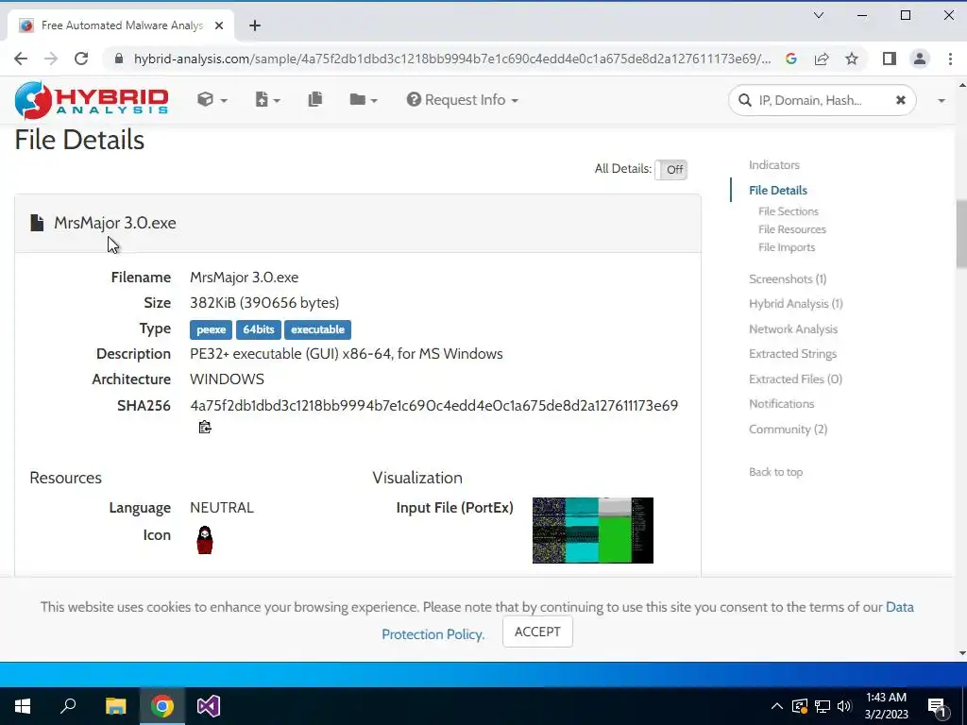Expand the caret next to search box
Image resolution: width=967 pixels, height=725 pixels.
[x=942, y=100]
